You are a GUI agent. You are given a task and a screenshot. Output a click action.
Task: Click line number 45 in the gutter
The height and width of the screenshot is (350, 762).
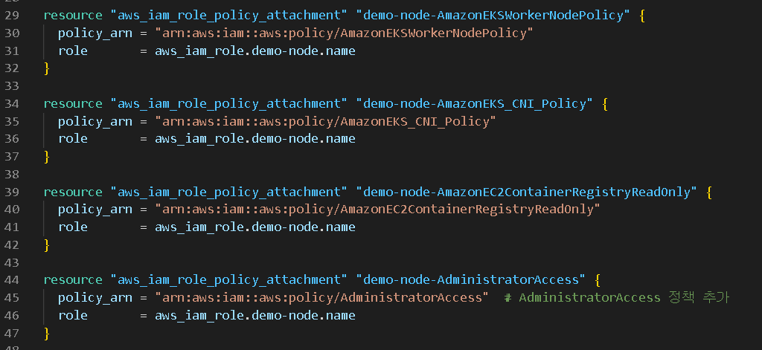coord(12,297)
